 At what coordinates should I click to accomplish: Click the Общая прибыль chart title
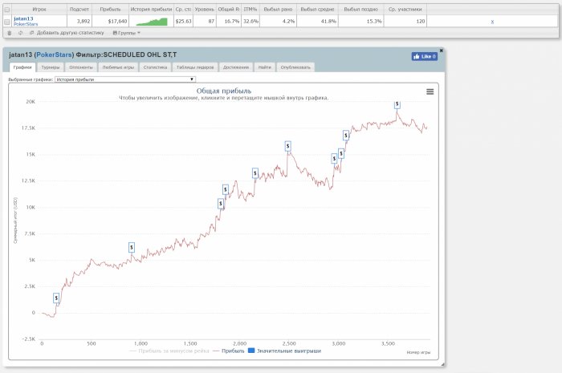224,91
